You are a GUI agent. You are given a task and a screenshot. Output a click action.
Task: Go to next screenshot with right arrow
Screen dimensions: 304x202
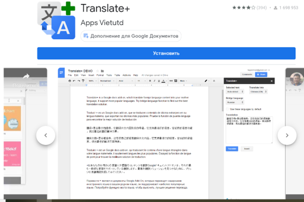pyautogui.click(x=287, y=136)
